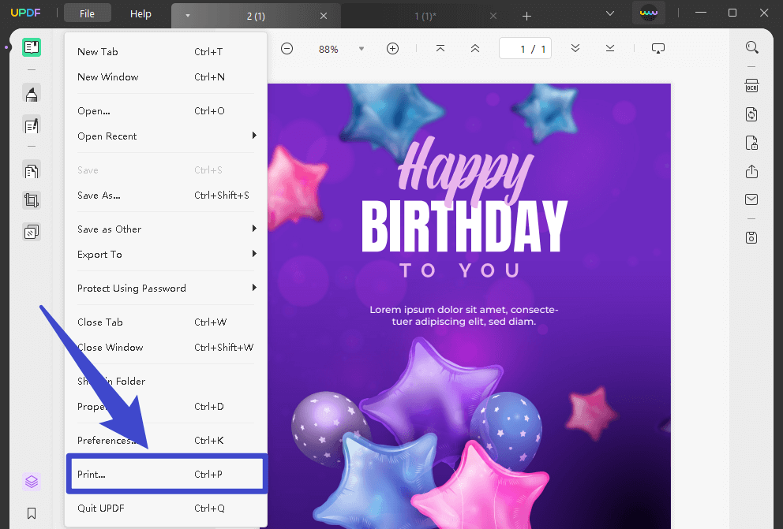The image size is (783, 529).
Task: Open the Help menu
Action: [x=140, y=13]
